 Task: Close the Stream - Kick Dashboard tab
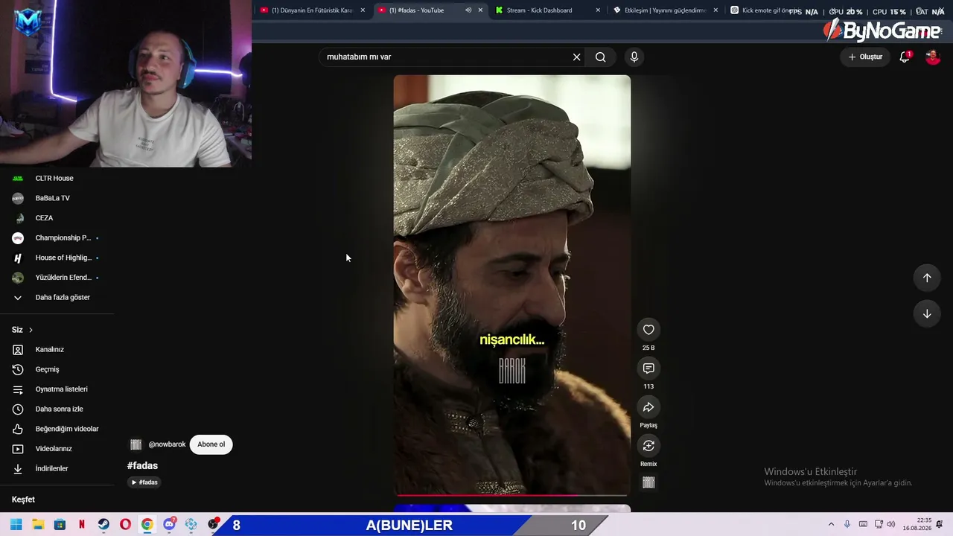pyautogui.click(x=598, y=10)
